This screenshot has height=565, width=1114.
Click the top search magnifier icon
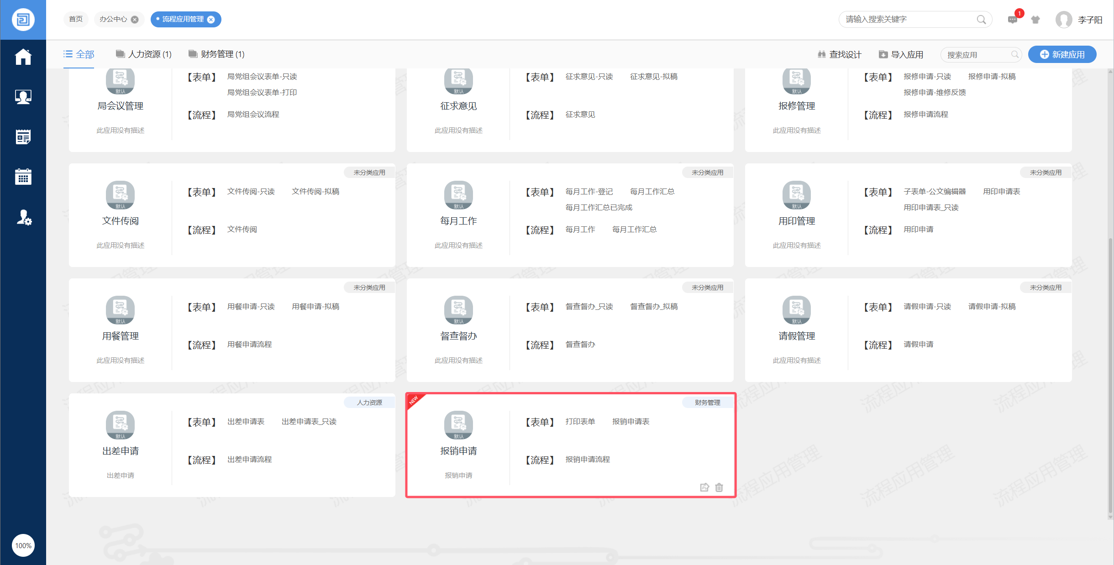[981, 20]
